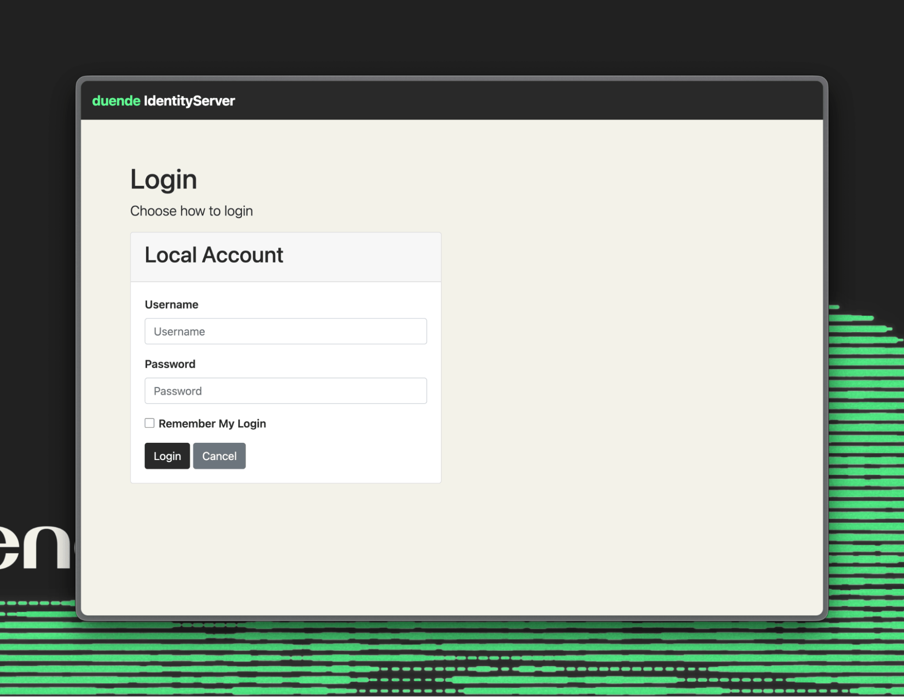Submit with the Login button
This screenshot has height=697, width=904.
point(167,456)
